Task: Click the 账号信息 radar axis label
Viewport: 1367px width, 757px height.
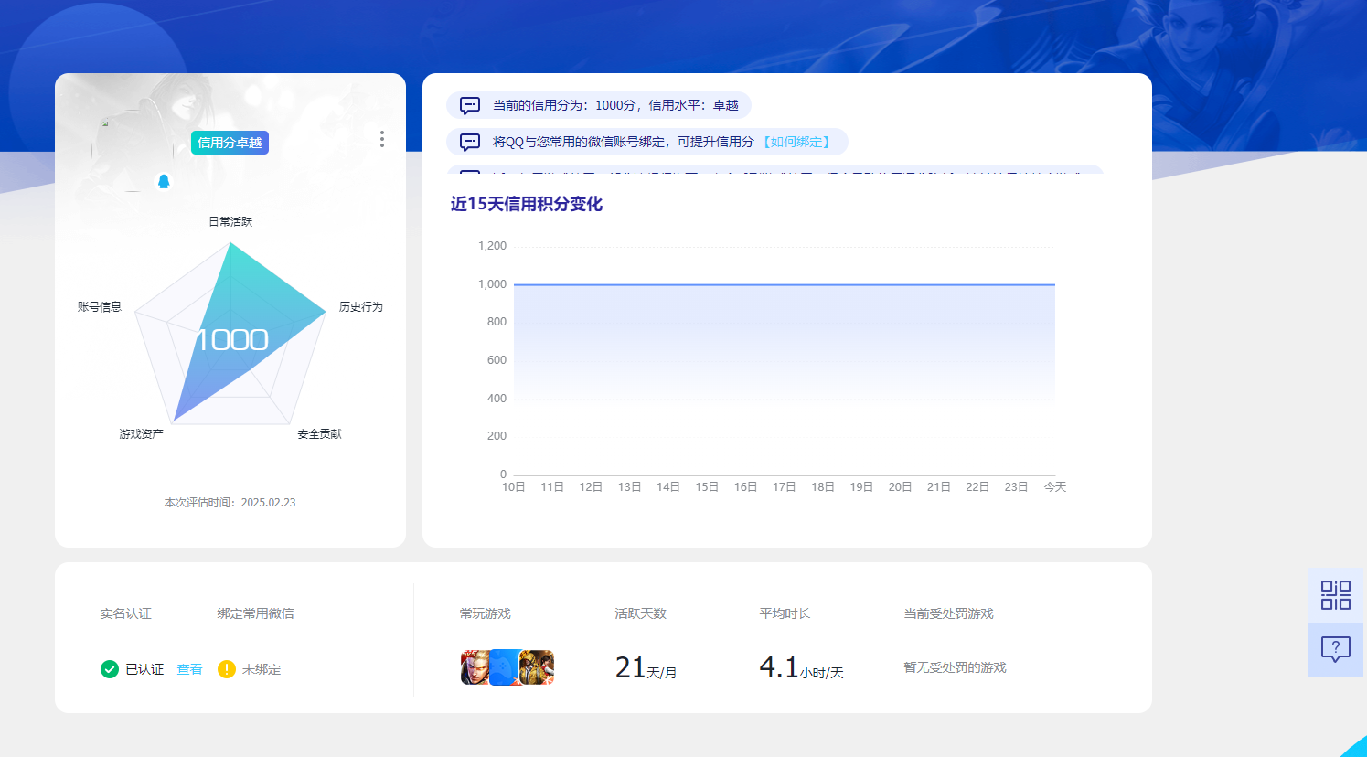Action: click(x=100, y=306)
